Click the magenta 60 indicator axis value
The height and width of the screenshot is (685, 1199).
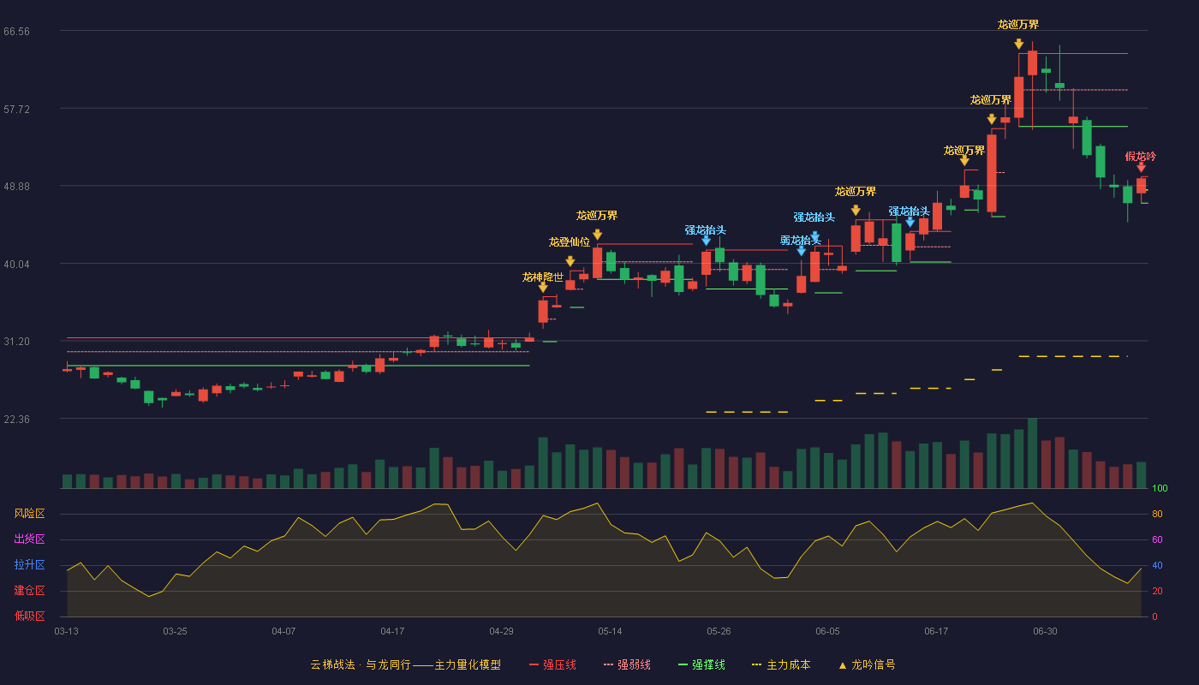pyautogui.click(x=1157, y=539)
